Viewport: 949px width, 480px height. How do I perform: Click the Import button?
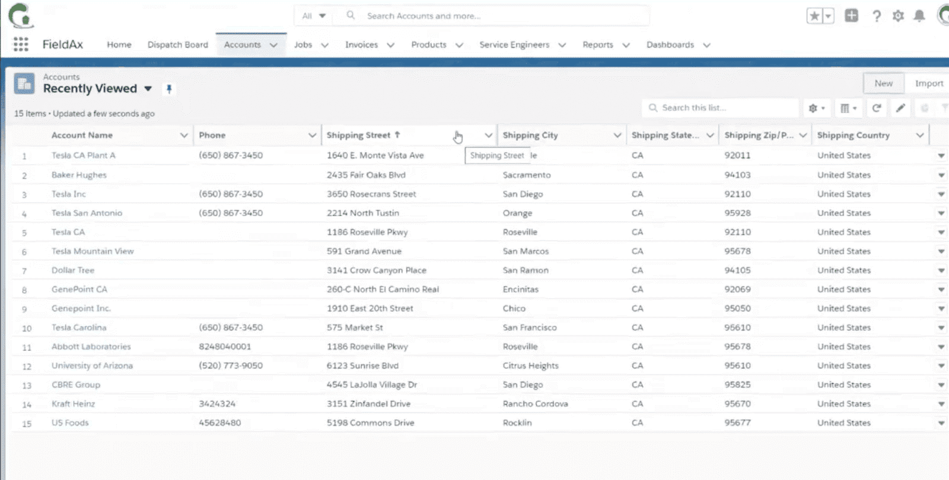point(929,84)
